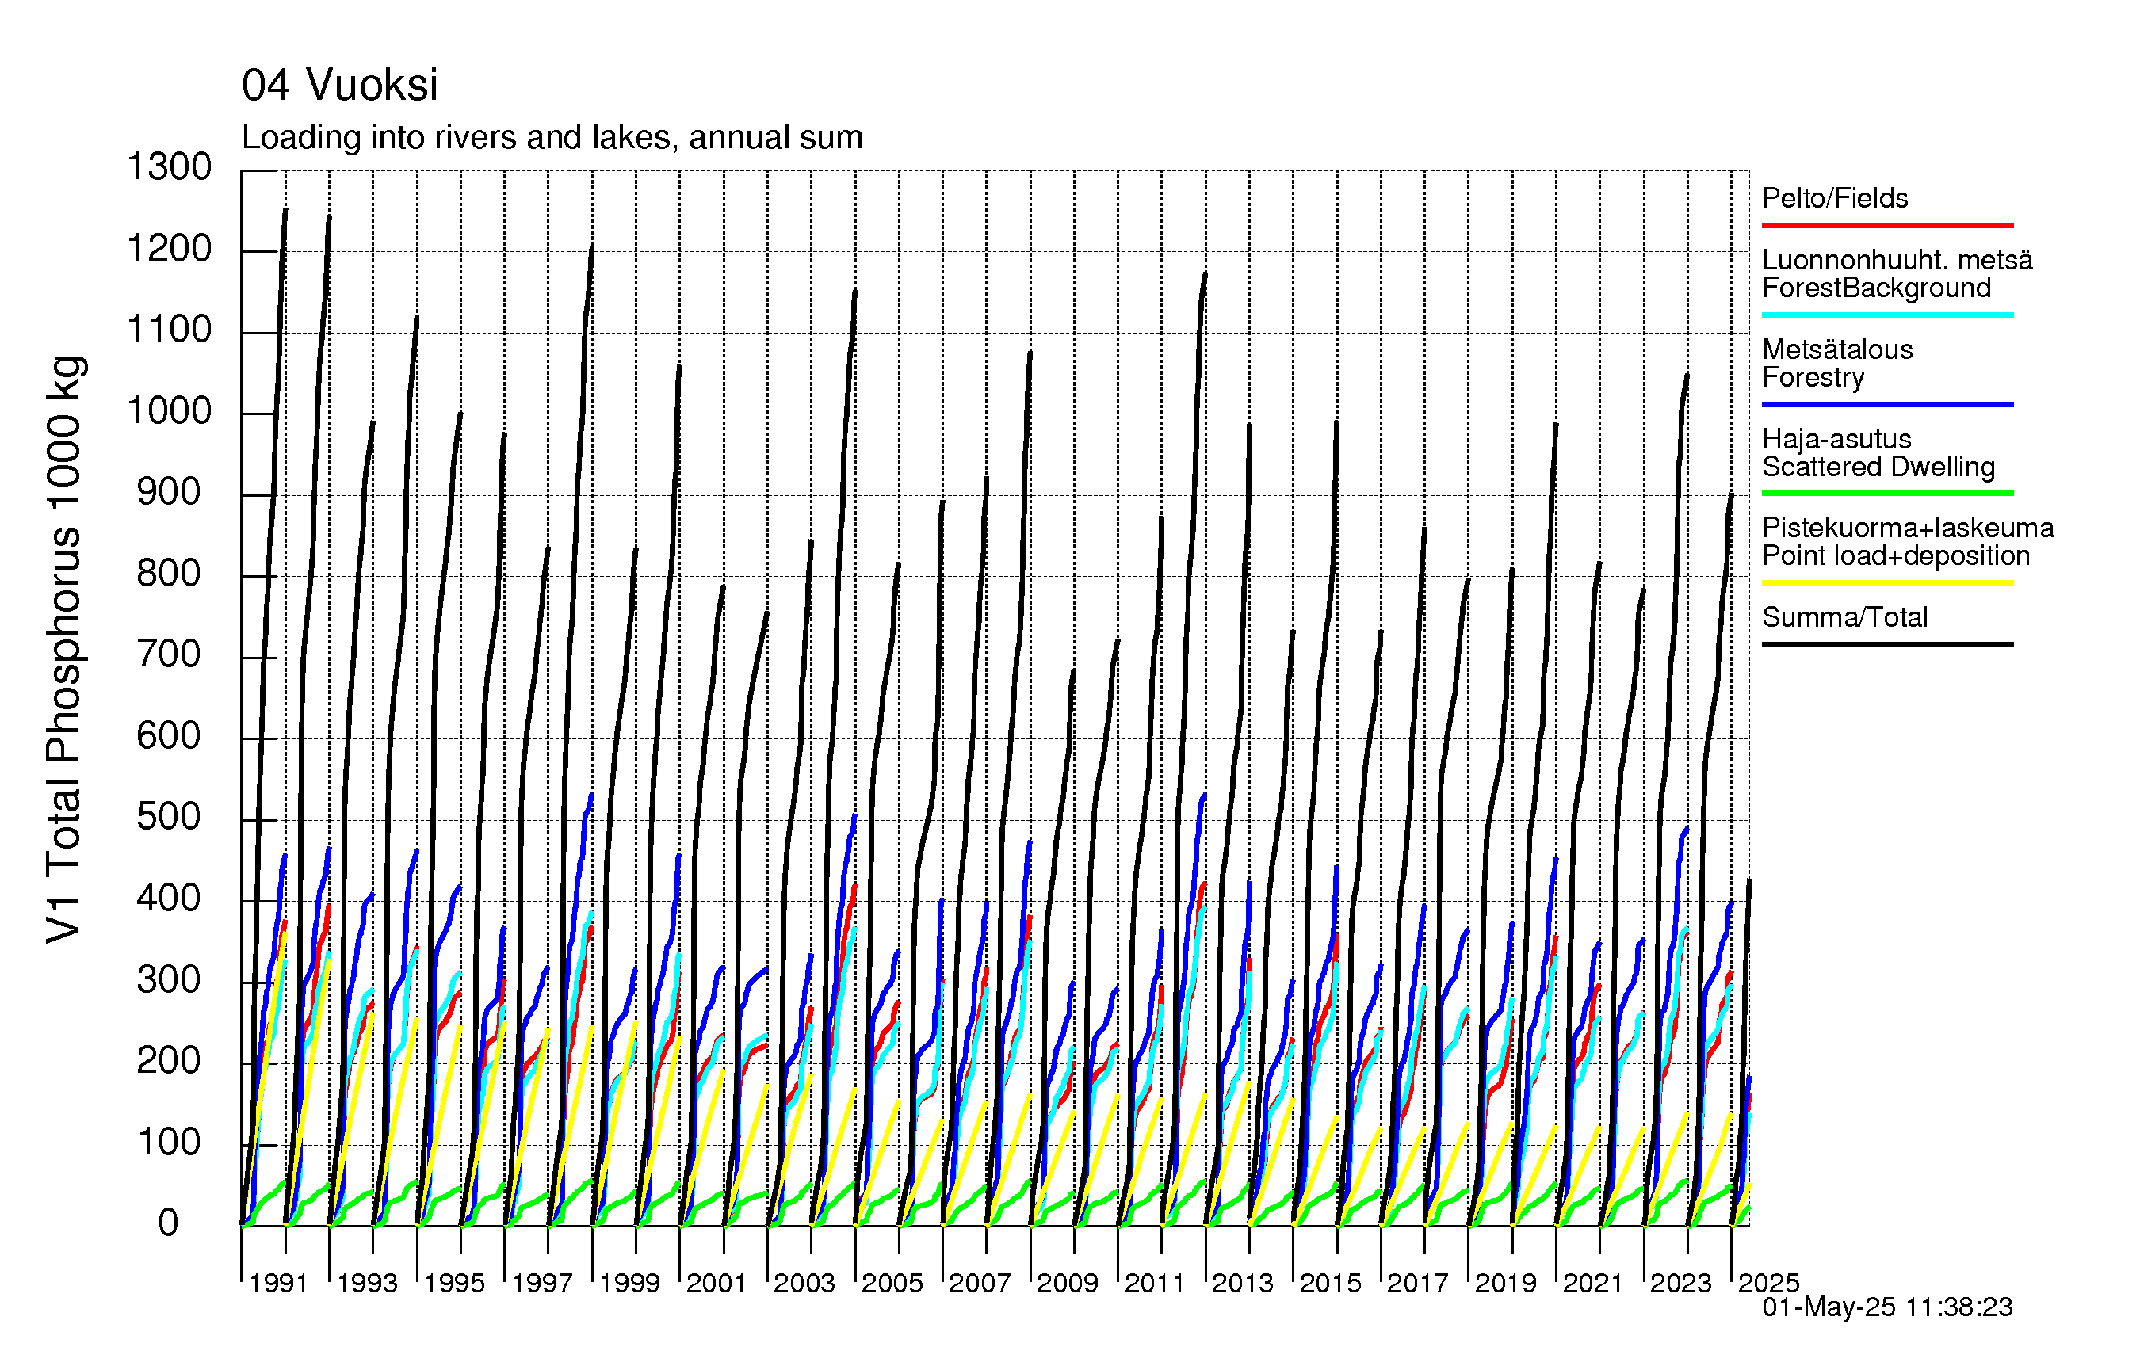Select the 'Haja-asutus' legend label
The width and height of the screenshot is (2140, 1347).
tap(1836, 439)
